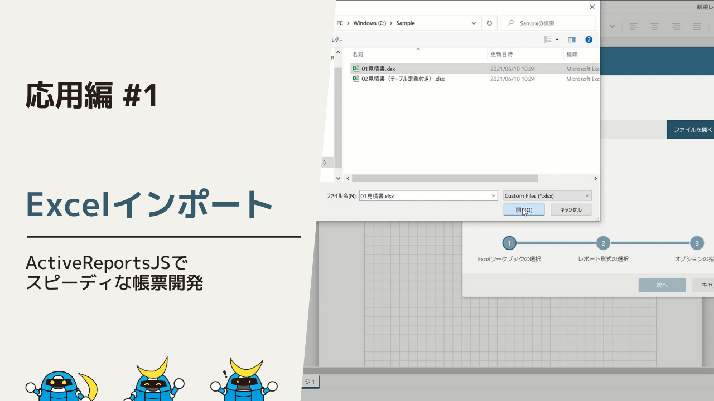This screenshot has width=714, height=401.
Task: Click the nav pane down scroll arrow
Action: 338,178
